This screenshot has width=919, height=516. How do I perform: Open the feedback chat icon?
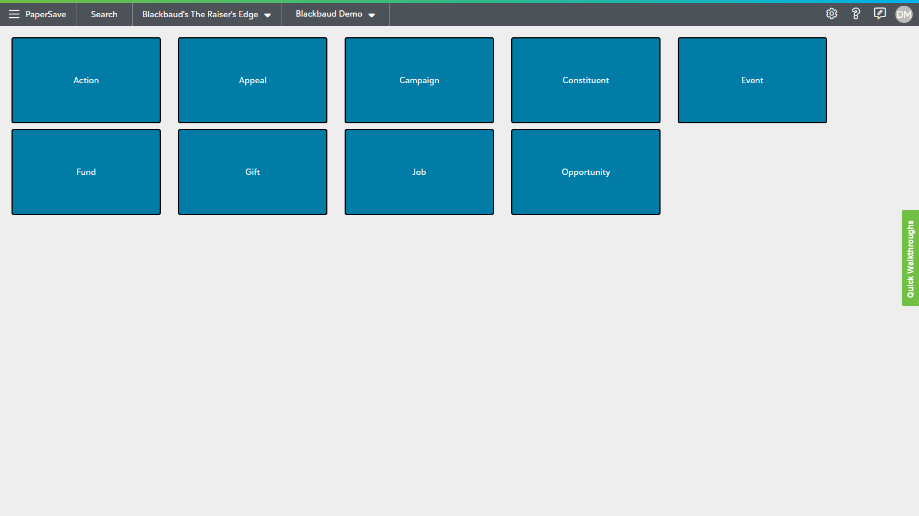tap(879, 14)
